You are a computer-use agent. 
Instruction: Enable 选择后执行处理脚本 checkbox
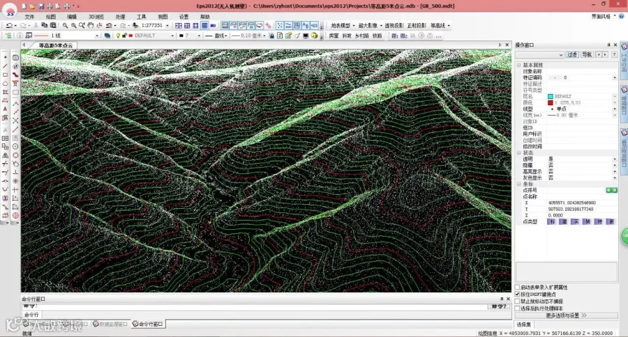coord(517,308)
